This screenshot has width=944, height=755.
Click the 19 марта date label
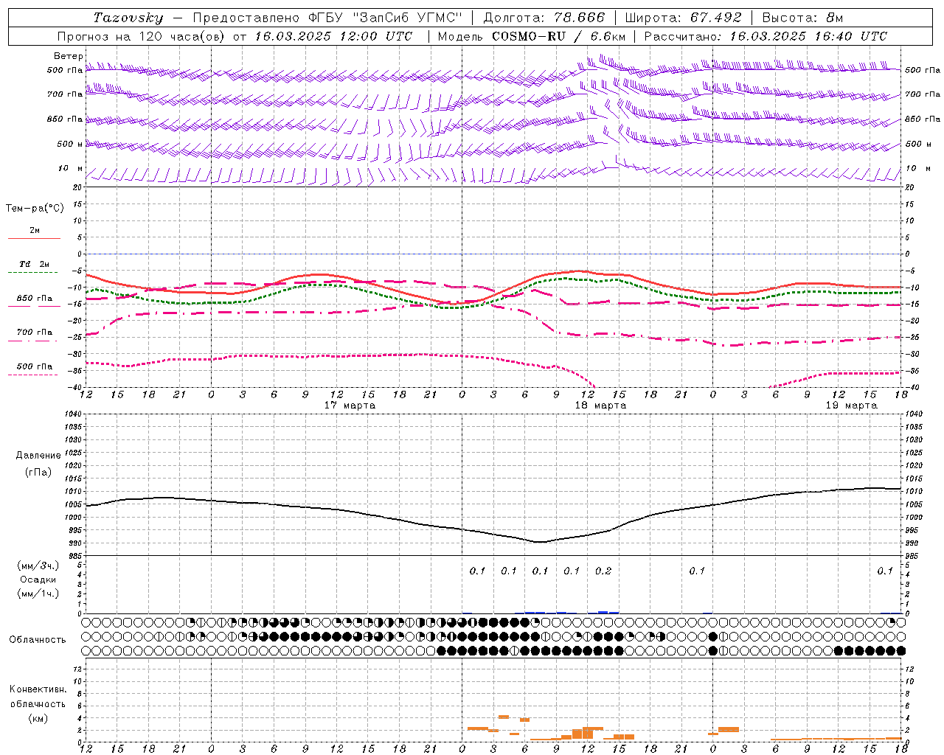point(851,406)
